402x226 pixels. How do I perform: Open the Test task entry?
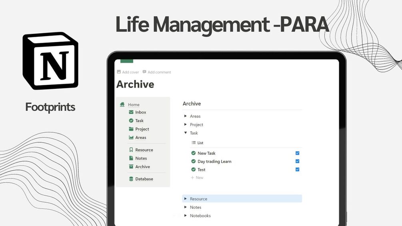point(201,170)
